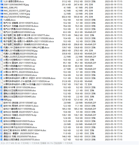Click the DOC icon for 计算213 file 202111050473
The image size is (139, 145).
(x=2, y=60)
